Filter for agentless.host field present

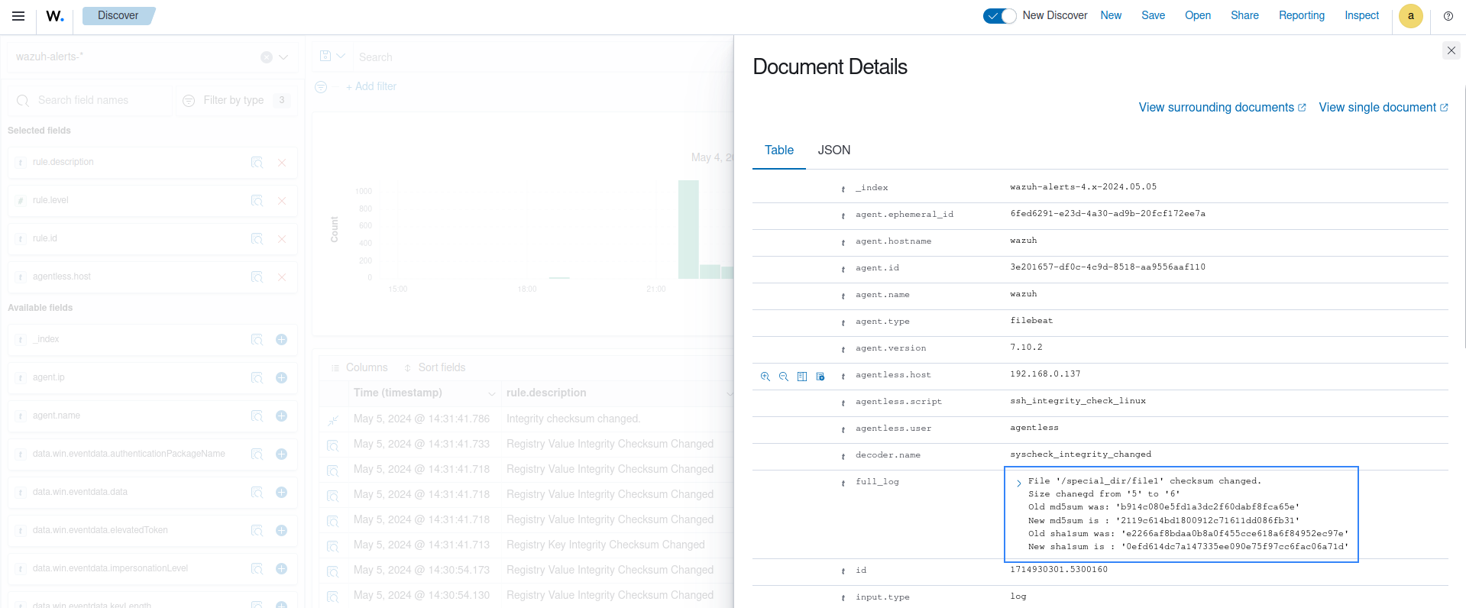[x=820, y=377]
